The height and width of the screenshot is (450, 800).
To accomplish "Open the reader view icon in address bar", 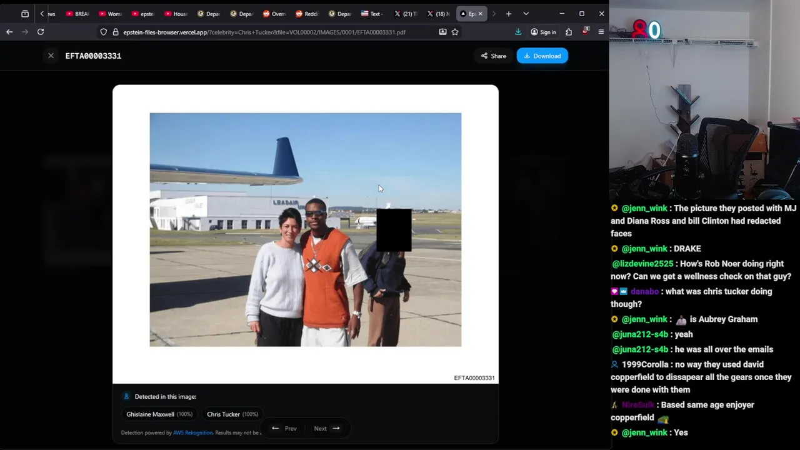I will tap(442, 32).
